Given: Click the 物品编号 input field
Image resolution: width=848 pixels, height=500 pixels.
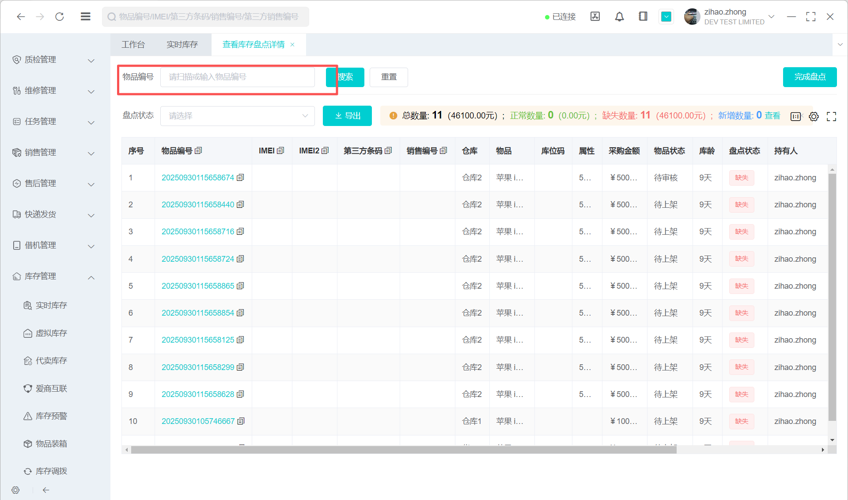Looking at the screenshot, I should [x=237, y=77].
